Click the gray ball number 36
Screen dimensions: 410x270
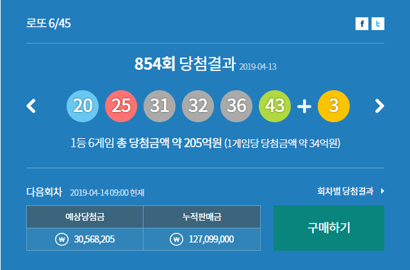tap(236, 106)
